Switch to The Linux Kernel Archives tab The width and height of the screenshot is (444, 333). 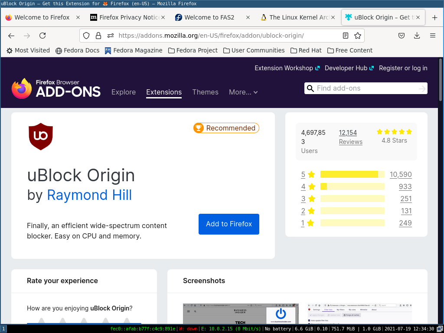[297, 17]
